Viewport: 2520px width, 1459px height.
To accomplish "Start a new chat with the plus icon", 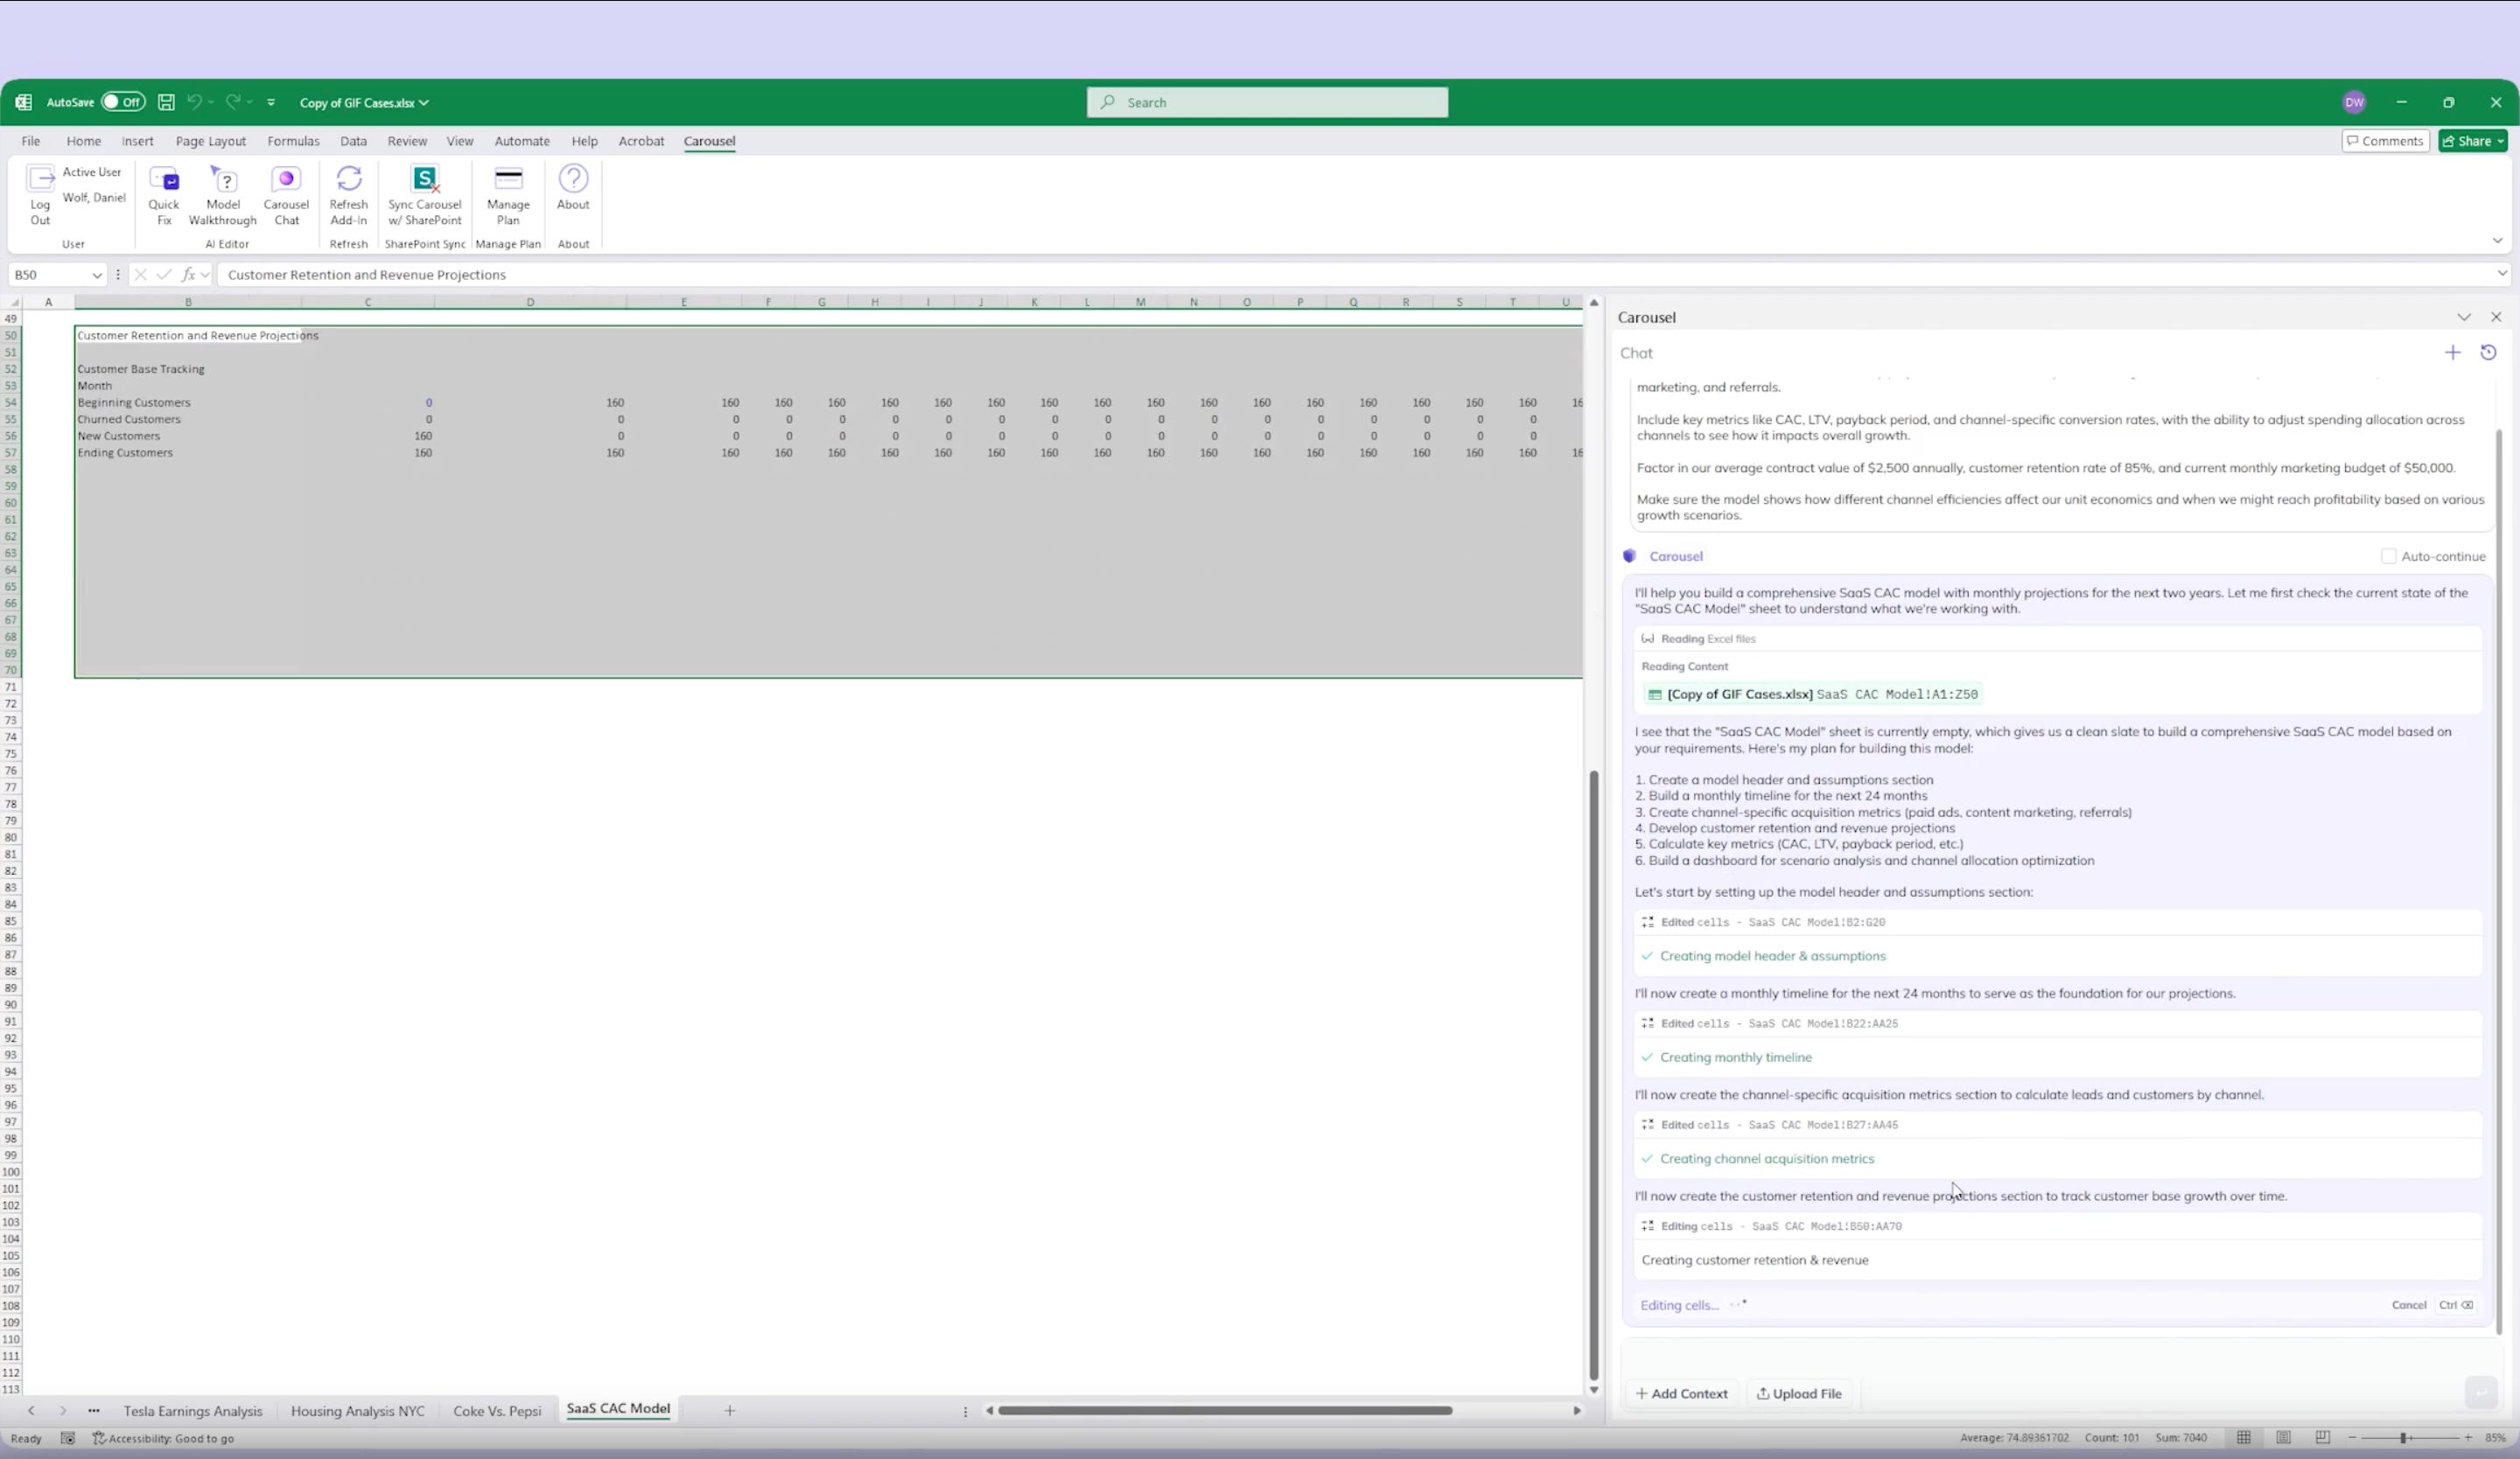I will pos(2452,353).
